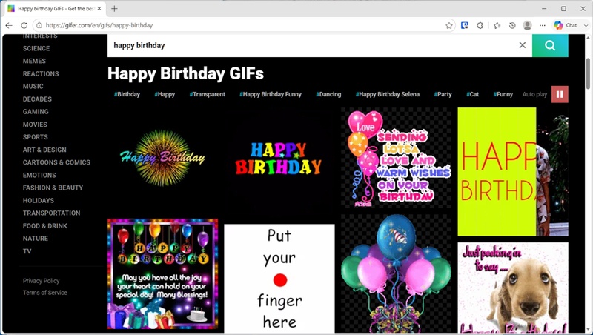The image size is (593, 335).
Task: Open the SCIENCE category
Action: [x=36, y=48]
